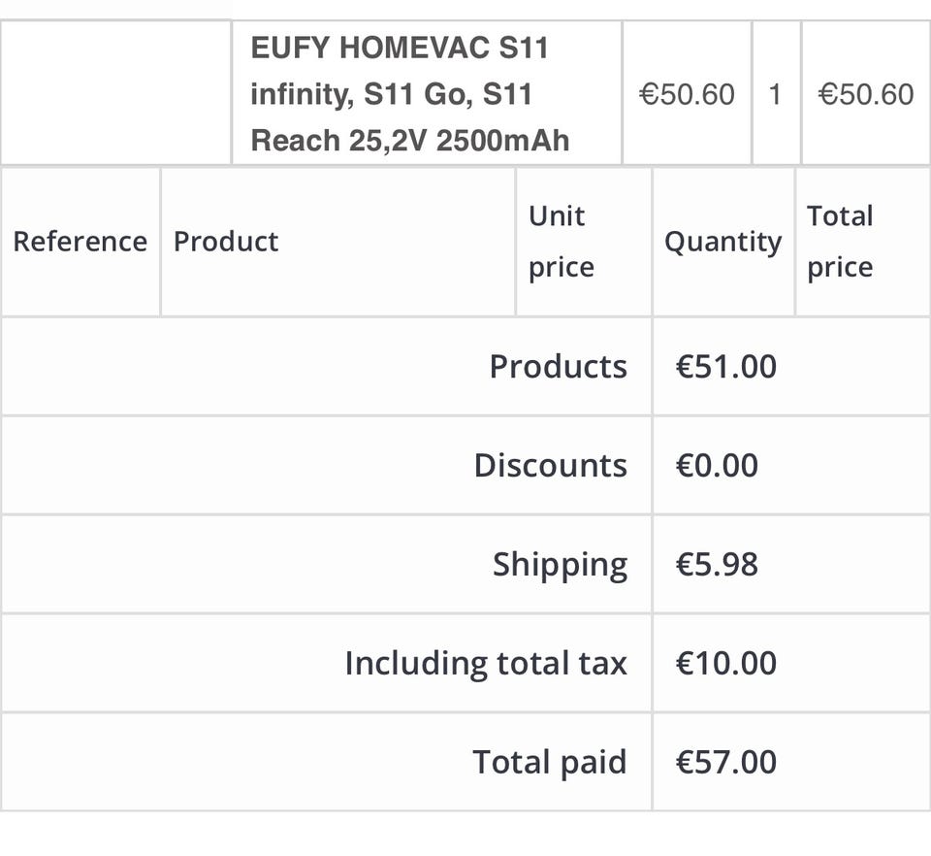Viewport: 931px width, 856px height.
Task: Click the empty reference cell beside the product
Action: point(116,94)
